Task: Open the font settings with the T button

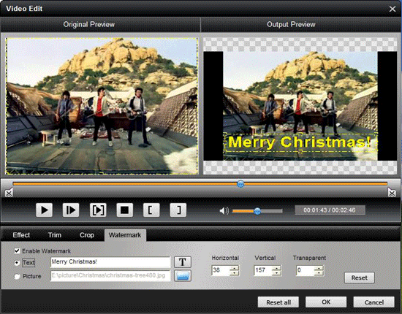Action: [x=183, y=262]
